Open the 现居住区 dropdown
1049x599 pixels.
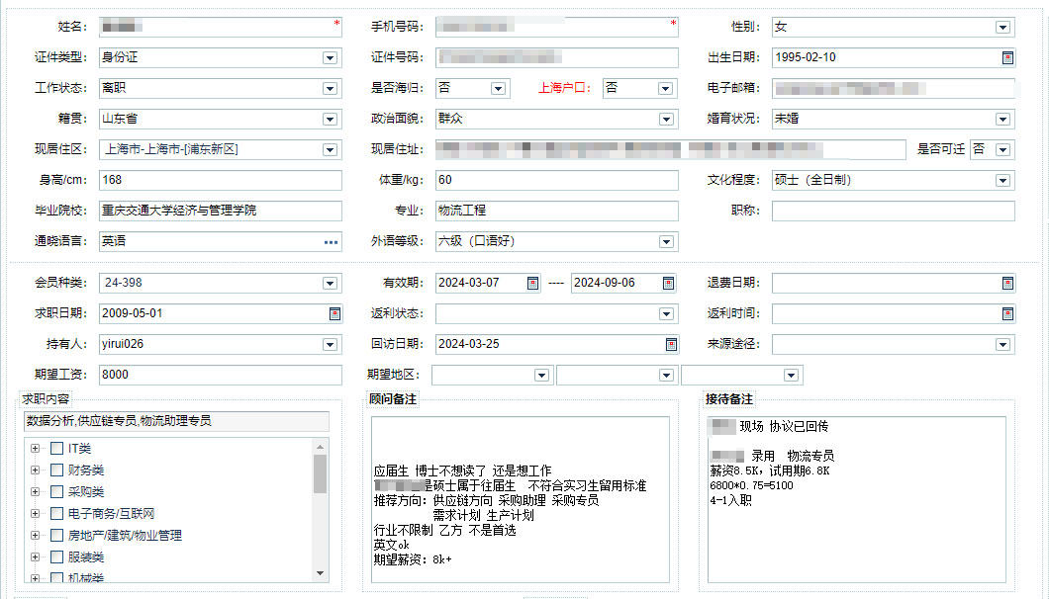[x=330, y=150]
